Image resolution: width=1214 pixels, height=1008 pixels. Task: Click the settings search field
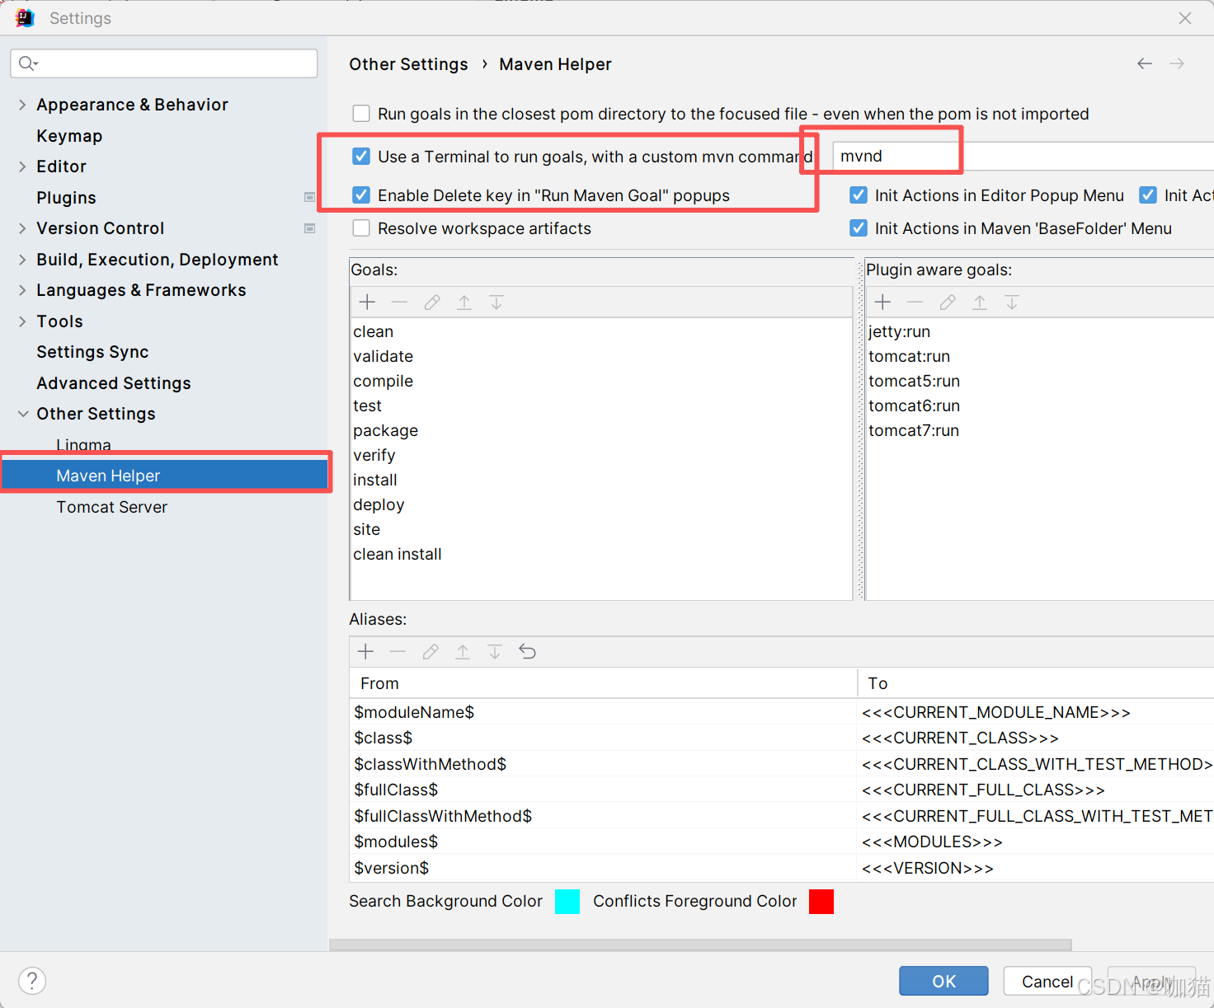[163, 63]
